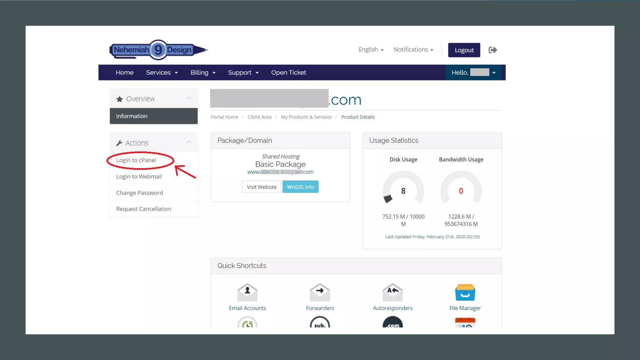The width and height of the screenshot is (640, 360).
Task: Expand the Notifications dropdown
Action: tap(413, 50)
